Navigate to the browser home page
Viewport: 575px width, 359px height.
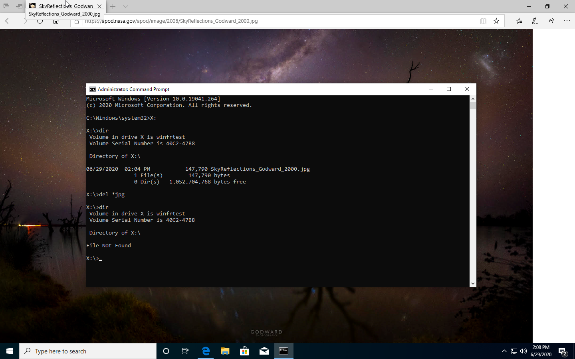pyautogui.click(x=56, y=21)
